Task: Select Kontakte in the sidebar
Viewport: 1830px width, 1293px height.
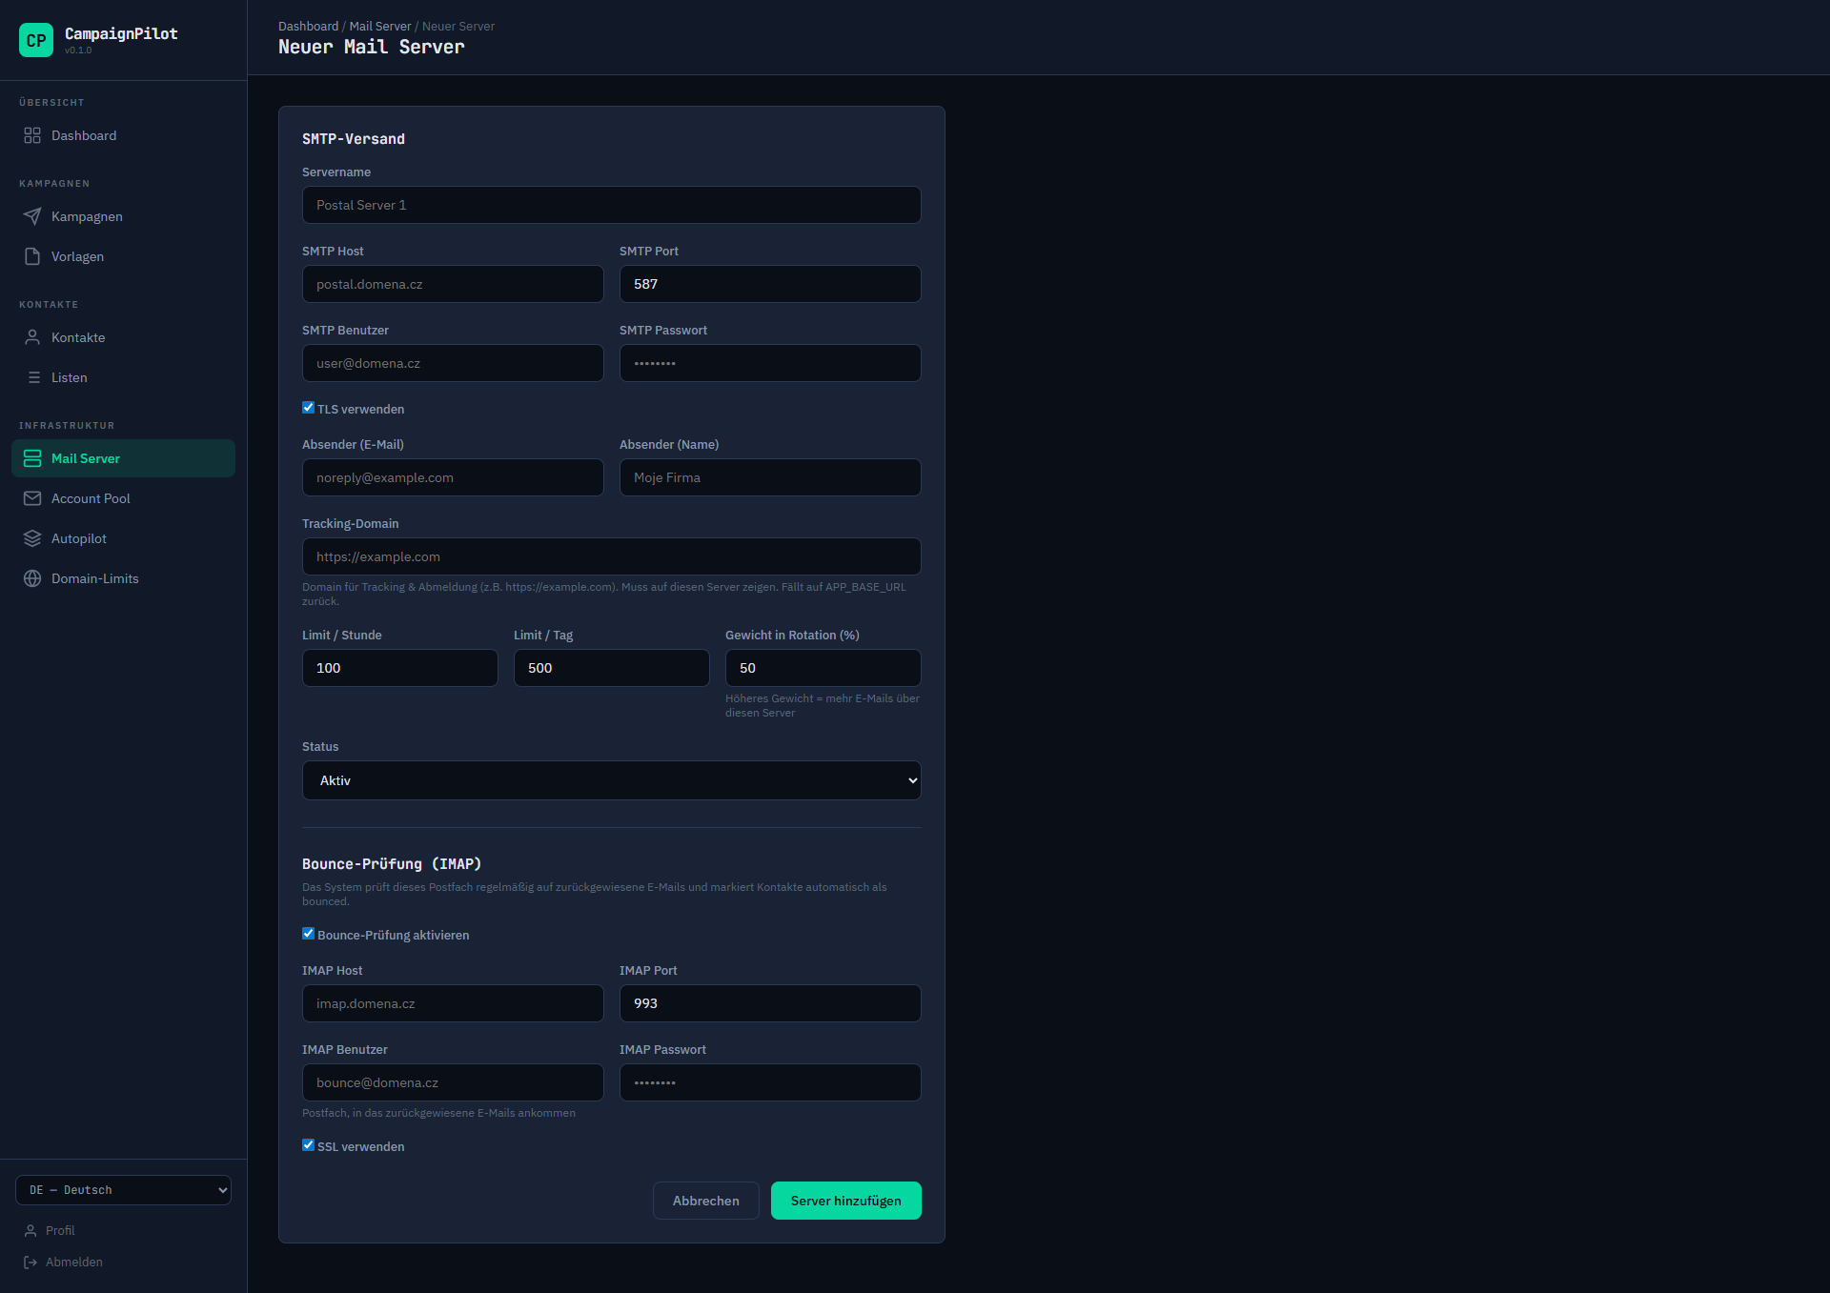Action: click(124, 337)
